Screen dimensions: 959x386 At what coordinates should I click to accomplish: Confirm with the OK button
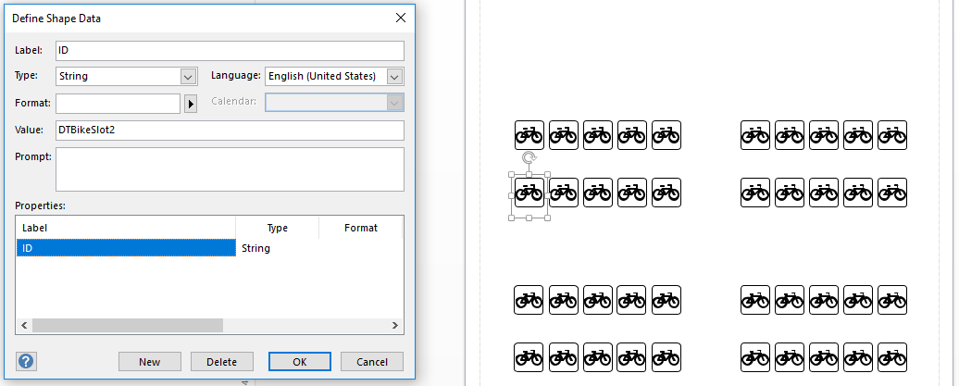[x=300, y=362]
